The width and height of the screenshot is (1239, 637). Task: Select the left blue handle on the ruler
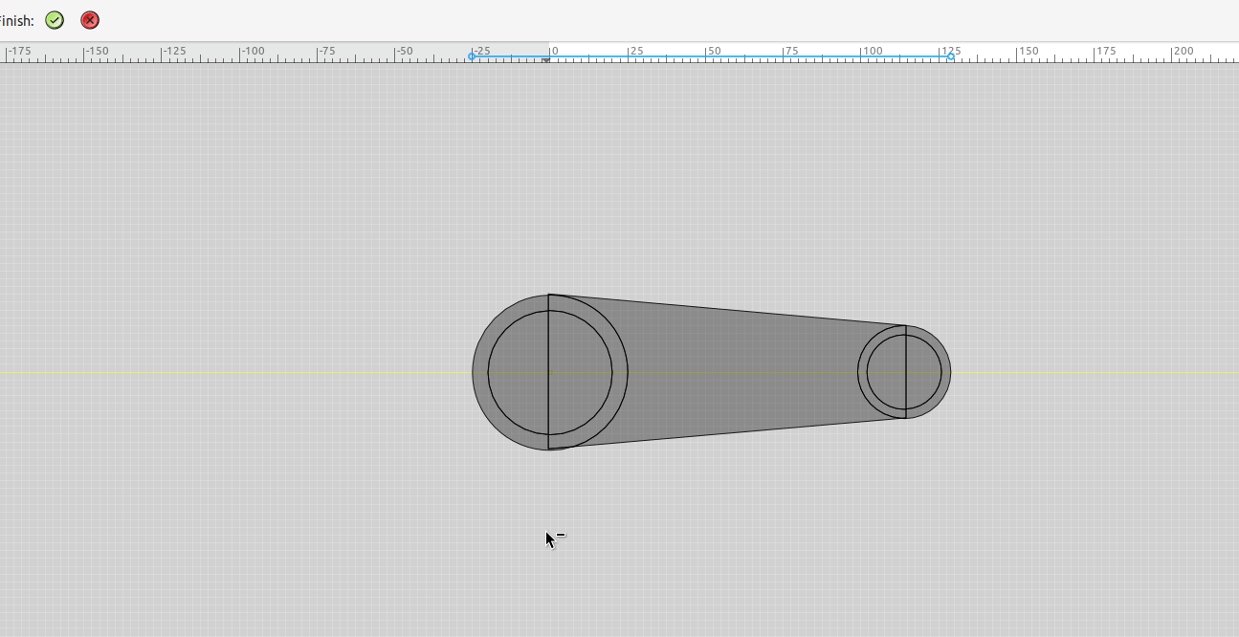click(470, 56)
